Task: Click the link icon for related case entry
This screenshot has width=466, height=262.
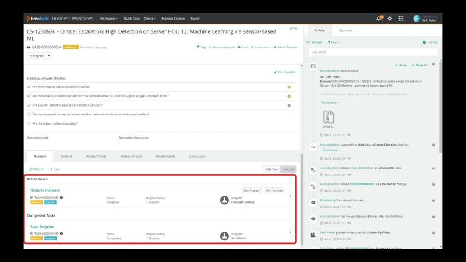Action: [x=313, y=170]
